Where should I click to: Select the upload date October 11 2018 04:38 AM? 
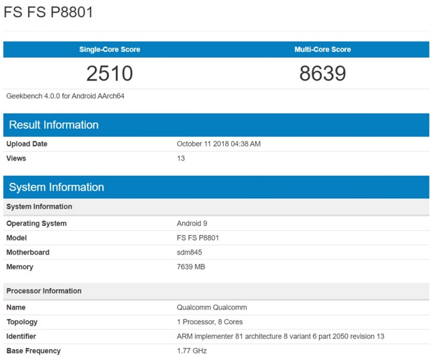[x=219, y=144]
